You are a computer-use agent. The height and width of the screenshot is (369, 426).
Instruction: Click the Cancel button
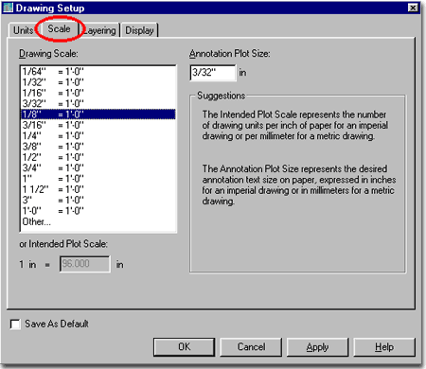pyautogui.click(x=251, y=347)
